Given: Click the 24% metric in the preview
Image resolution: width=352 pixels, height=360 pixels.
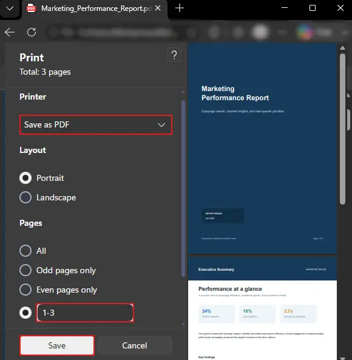Looking at the screenshot, I should pos(206,311).
